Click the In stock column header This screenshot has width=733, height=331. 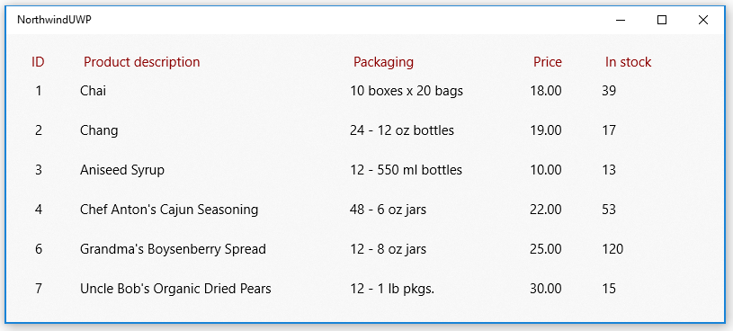[x=629, y=62]
